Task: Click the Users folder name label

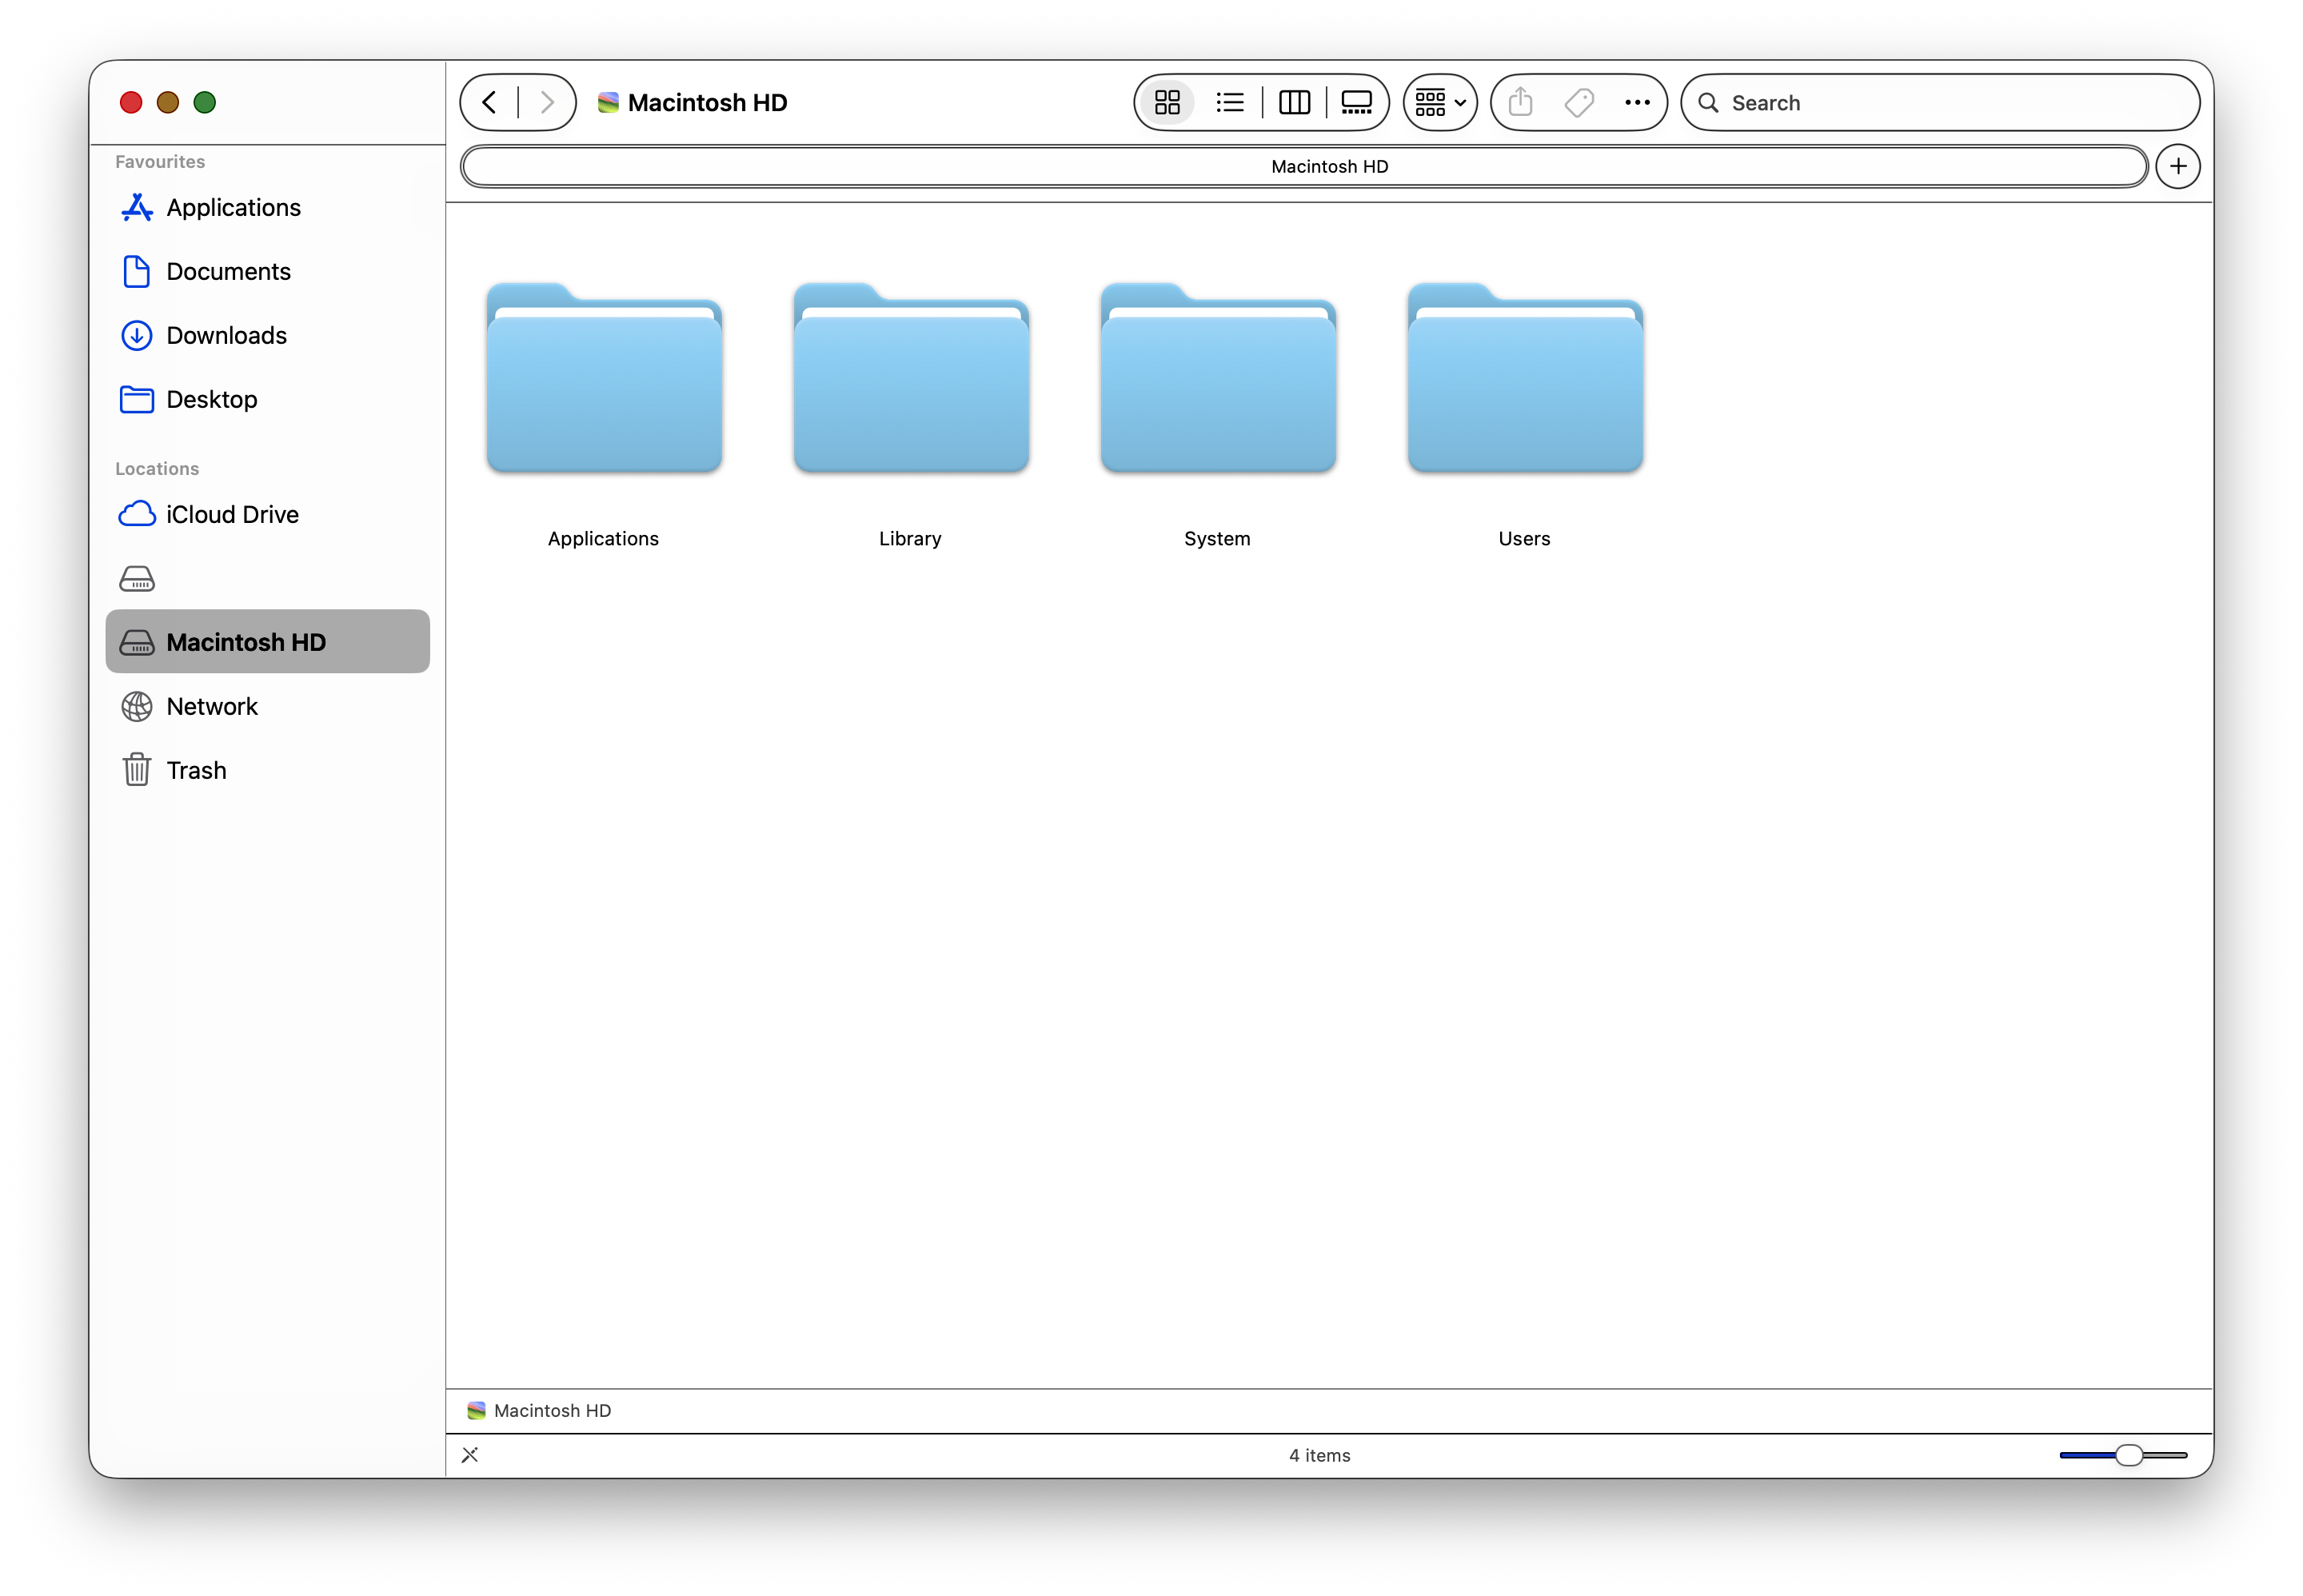Action: tap(1524, 538)
